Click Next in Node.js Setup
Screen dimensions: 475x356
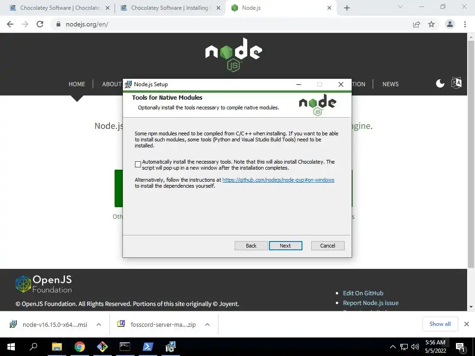285,246
